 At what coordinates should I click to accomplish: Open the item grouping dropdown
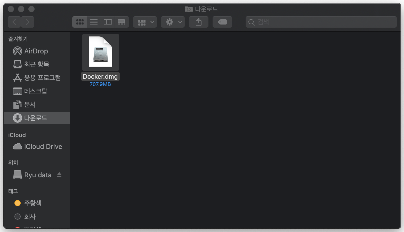tap(145, 22)
